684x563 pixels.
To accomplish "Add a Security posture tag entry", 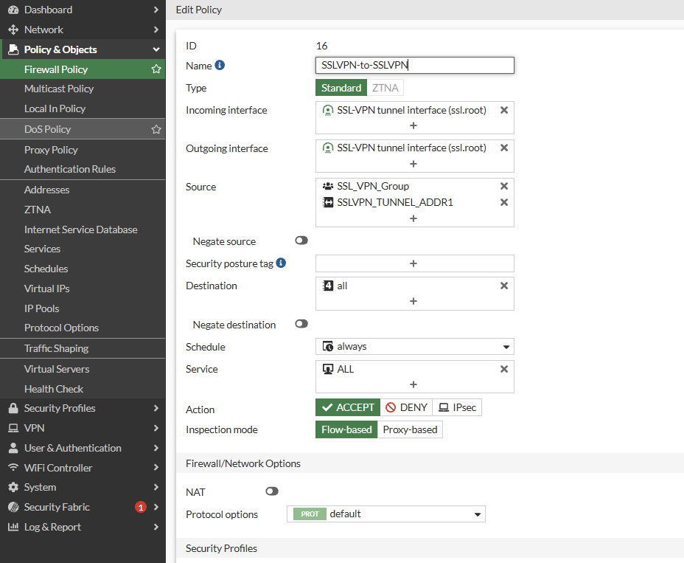I will 413,263.
